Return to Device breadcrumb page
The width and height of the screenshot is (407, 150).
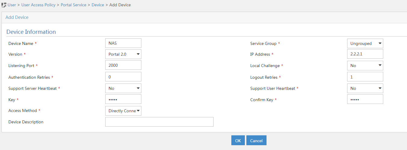click(x=98, y=5)
